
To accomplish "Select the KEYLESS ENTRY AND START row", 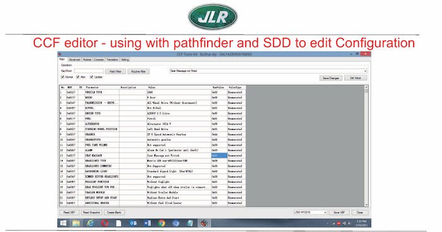I will point(153,198).
